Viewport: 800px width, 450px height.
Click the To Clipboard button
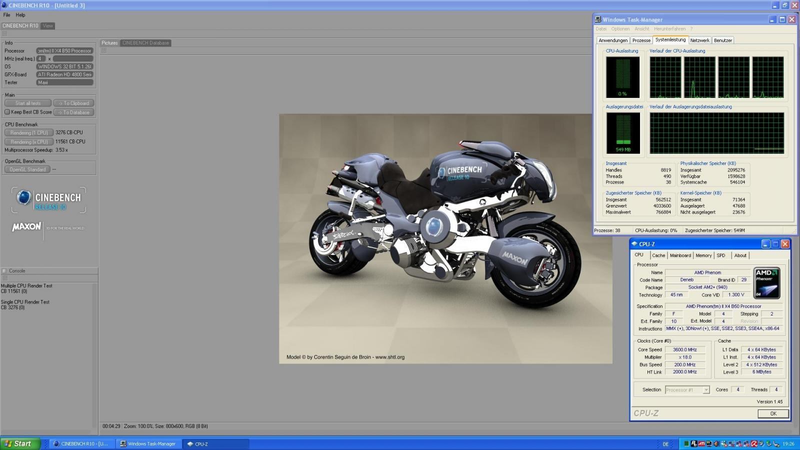click(x=73, y=103)
